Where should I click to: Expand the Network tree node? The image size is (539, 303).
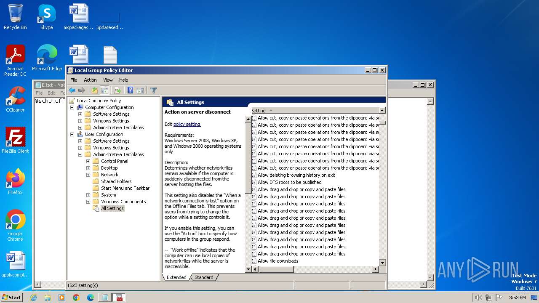88,175
